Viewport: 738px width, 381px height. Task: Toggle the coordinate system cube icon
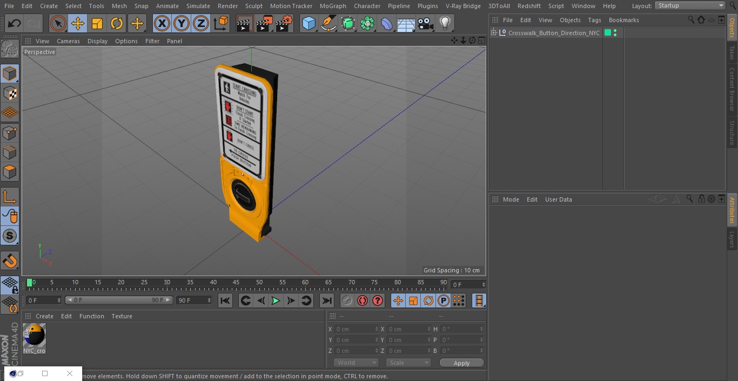tap(221, 23)
